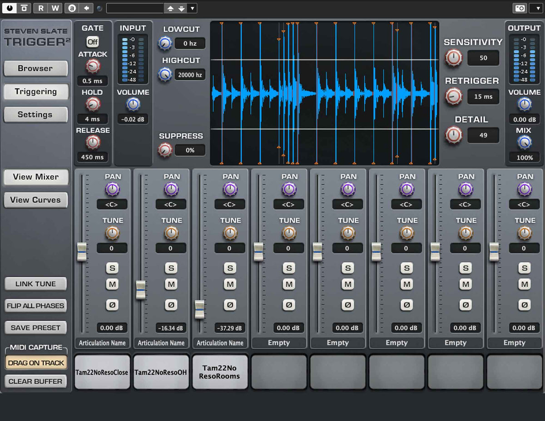Click the output Mix knob
545x421 pixels.
[x=525, y=142]
